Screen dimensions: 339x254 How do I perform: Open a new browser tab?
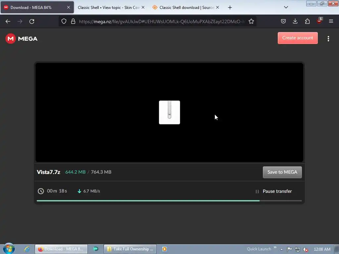pos(230,8)
